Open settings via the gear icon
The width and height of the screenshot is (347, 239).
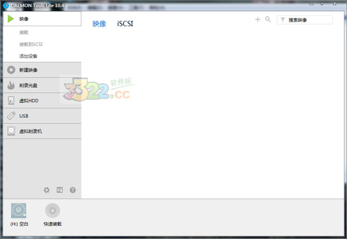[46, 190]
